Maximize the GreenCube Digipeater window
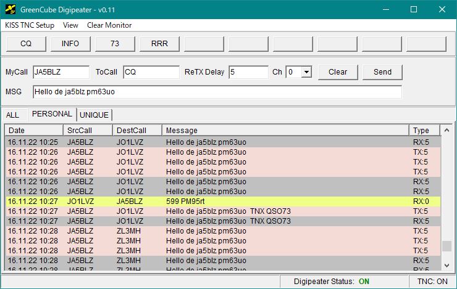This screenshot has height=289, width=457. coord(414,9)
